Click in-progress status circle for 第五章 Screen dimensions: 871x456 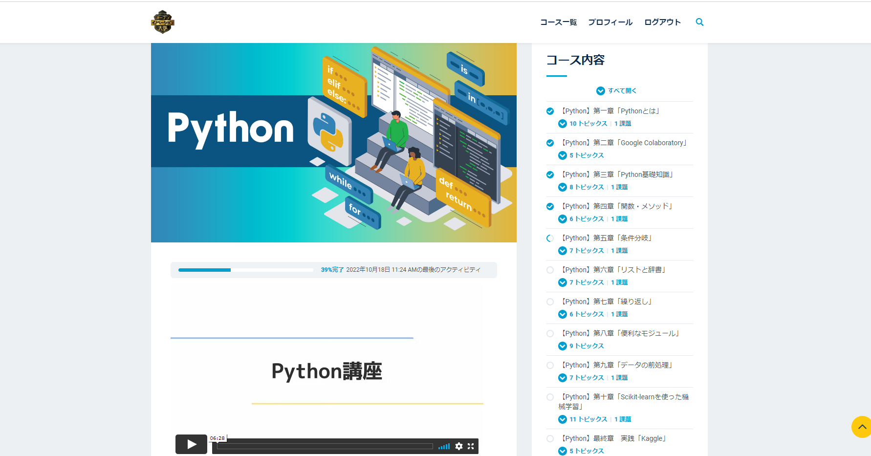pos(550,238)
